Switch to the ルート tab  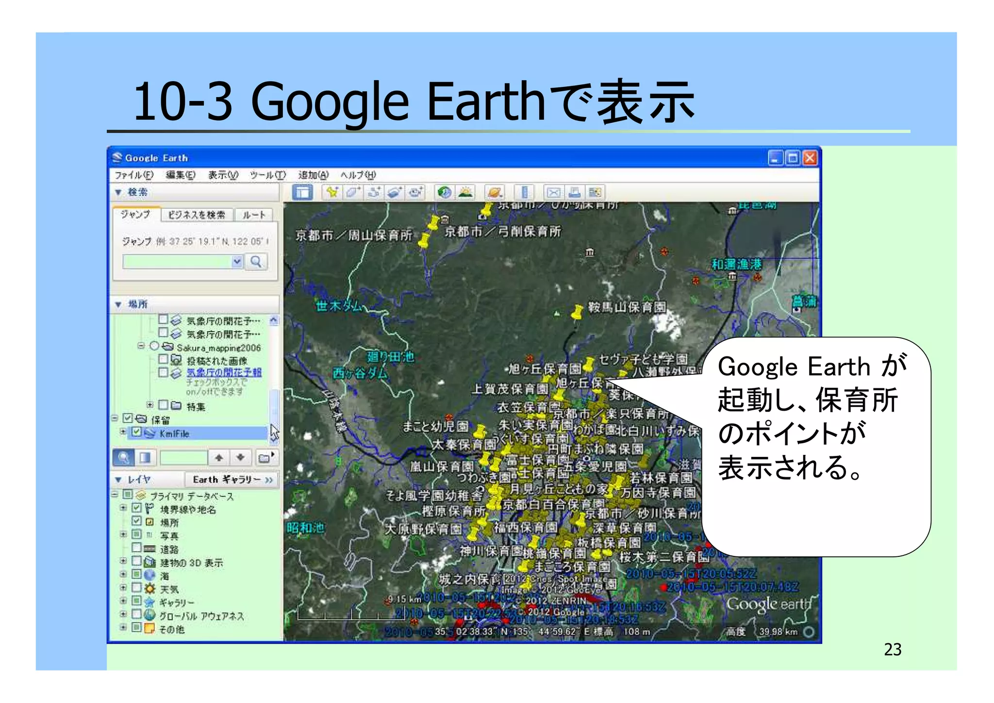pyautogui.click(x=254, y=215)
